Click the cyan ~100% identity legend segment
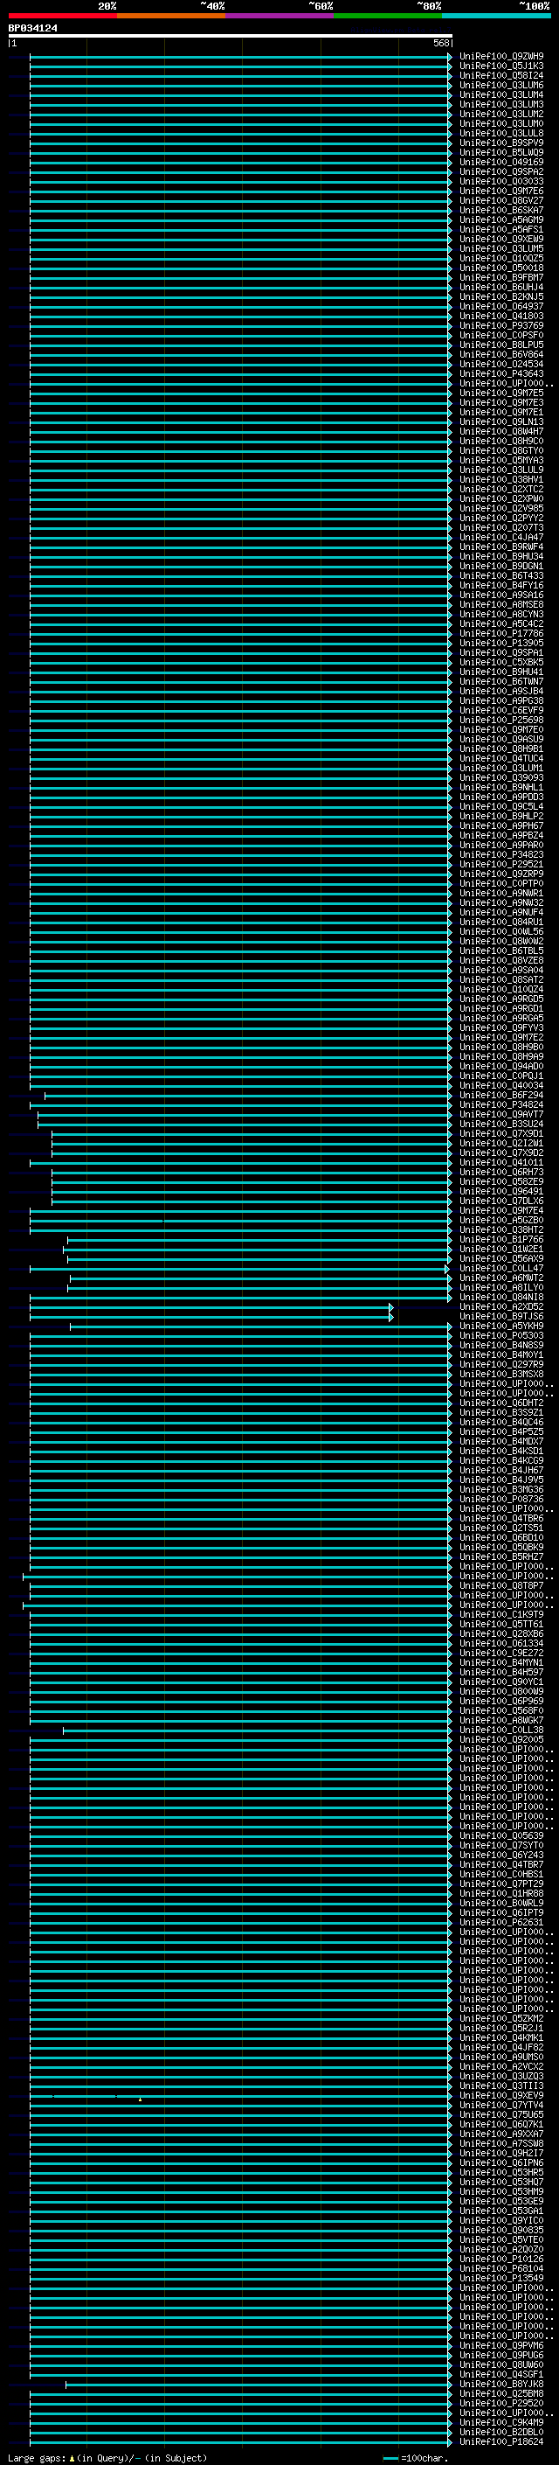 pyautogui.click(x=496, y=16)
